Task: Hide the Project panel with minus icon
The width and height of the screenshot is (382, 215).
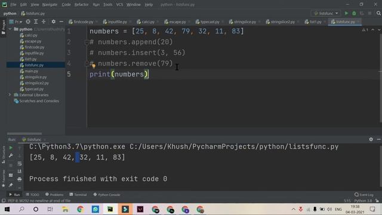Action: pyautogui.click(x=61, y=21)
